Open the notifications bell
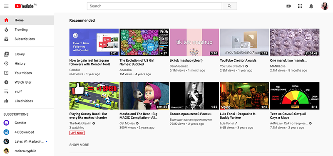The image size is (333, 156). (311, 6)
